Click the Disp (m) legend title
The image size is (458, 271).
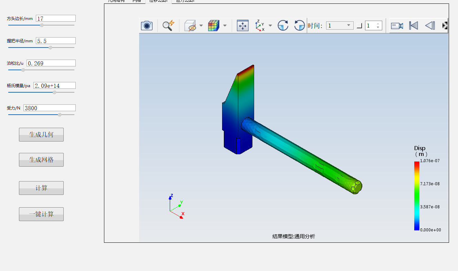420,151
